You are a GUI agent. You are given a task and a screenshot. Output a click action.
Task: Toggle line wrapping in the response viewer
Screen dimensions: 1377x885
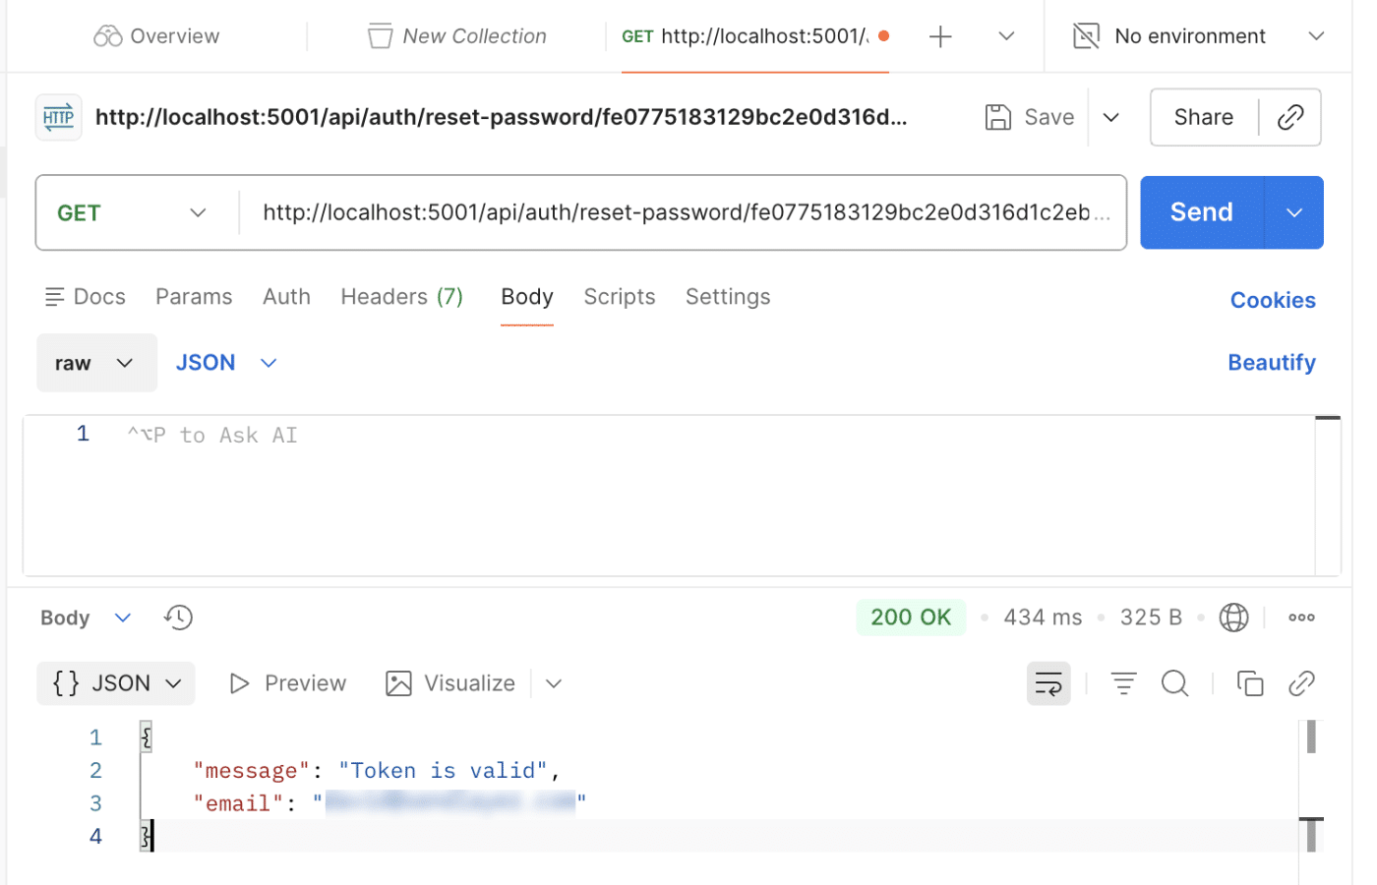click(x=1048, y=682)
